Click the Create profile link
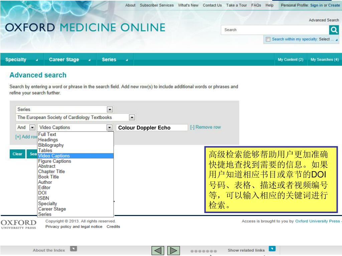Image resolution: width=342 pixels, height=256 pixels. click(x=334, y=5)
